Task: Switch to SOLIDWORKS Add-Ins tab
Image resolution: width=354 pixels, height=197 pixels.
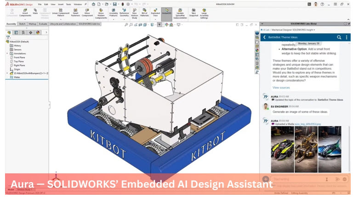Action: click(x=89, y=24)
